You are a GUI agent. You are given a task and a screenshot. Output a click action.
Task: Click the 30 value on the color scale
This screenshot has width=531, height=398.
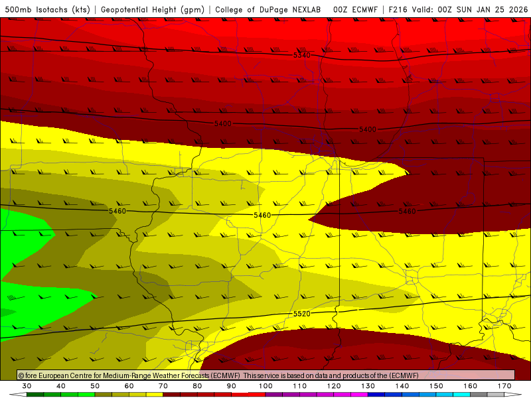point(27,386)
